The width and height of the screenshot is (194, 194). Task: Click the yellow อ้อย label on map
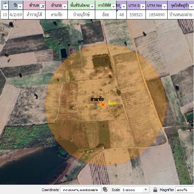pyautogui.click(x=112, y=103)
